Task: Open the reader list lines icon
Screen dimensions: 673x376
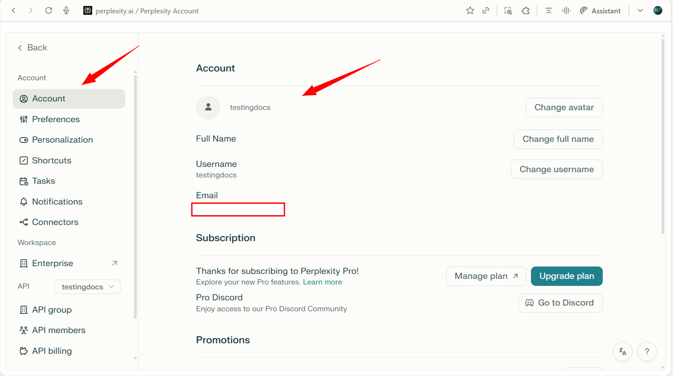Action: pos(548,11)
